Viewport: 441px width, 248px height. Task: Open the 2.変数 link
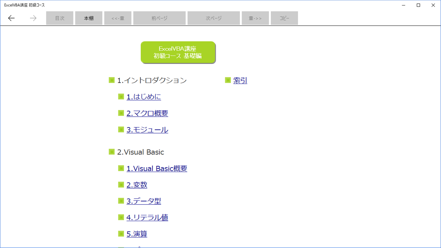137,185
